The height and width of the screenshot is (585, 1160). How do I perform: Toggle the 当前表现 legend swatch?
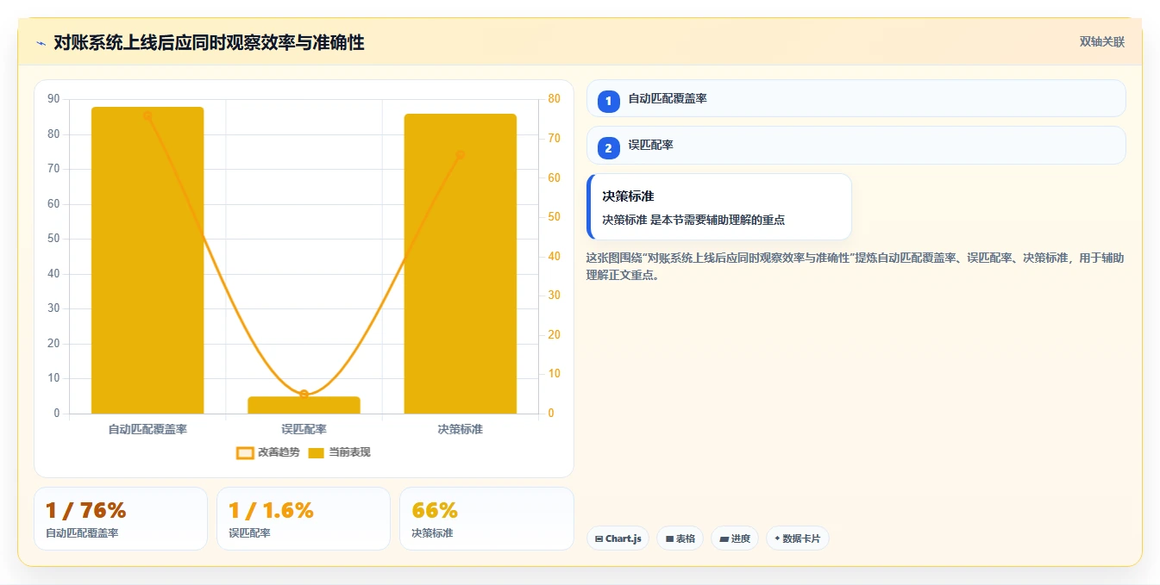pyautogui.click(x=316, y=452)
